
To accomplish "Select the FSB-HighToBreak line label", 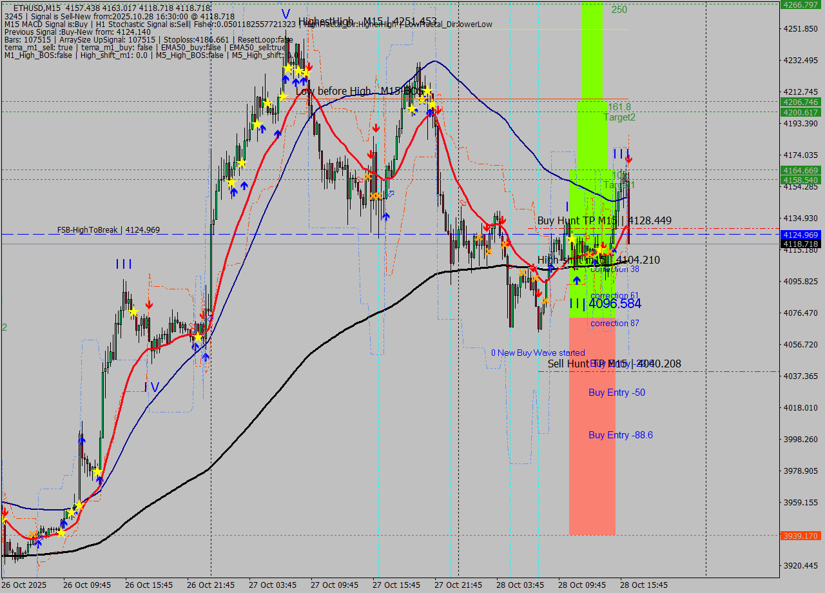I will 108,230.
